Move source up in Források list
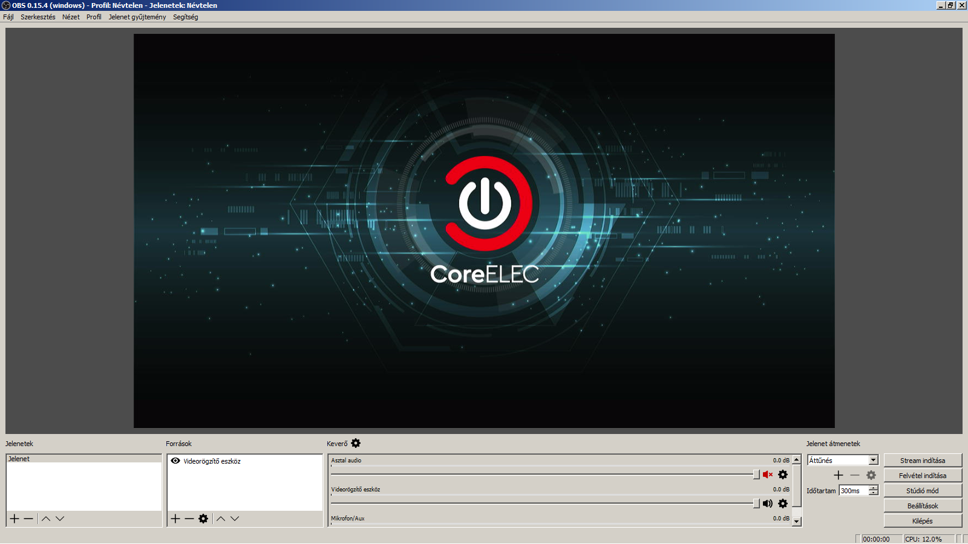The image size is (968, 544). pos(221,519)
